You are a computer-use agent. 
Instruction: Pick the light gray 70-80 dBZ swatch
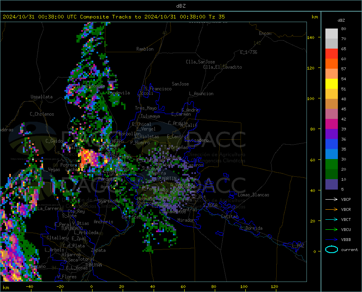pyautogui.click(x=331, y=34)
